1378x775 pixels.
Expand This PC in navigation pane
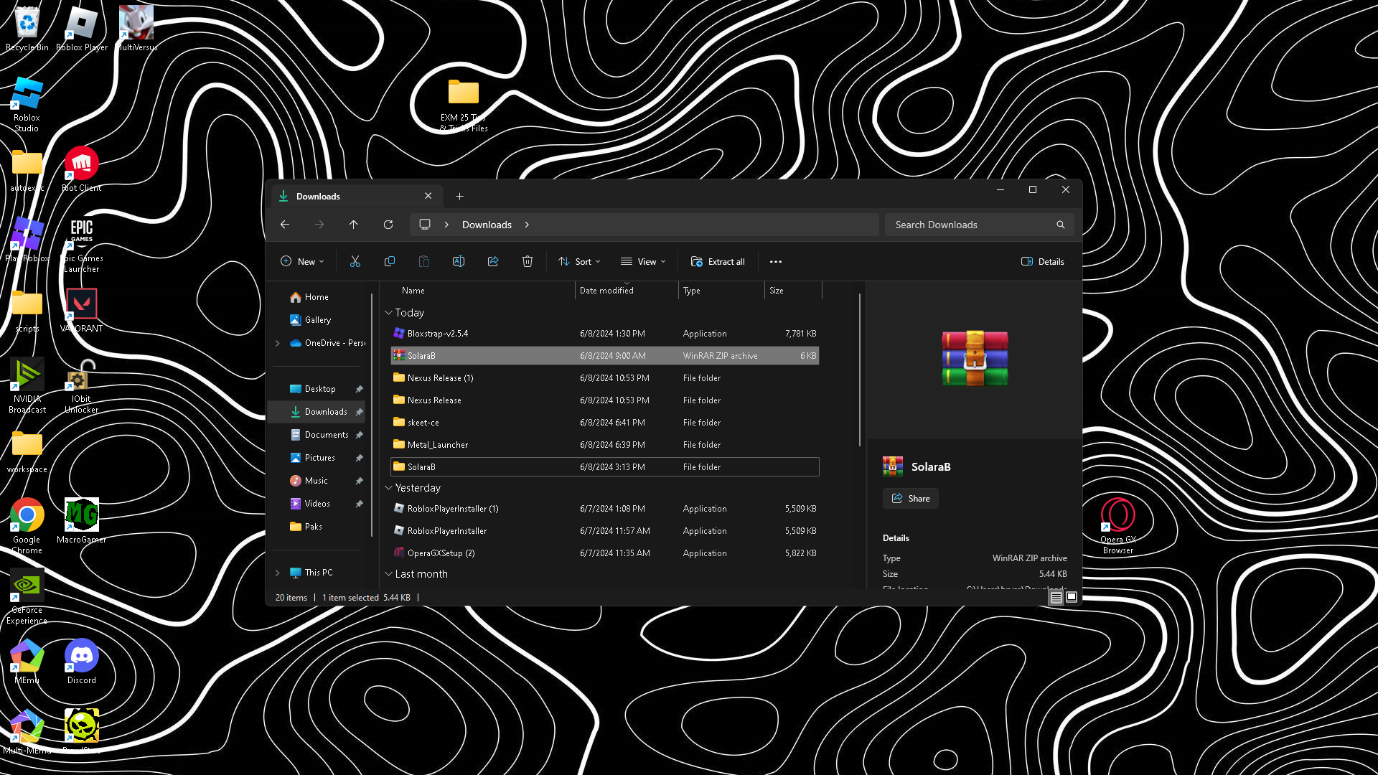pos(278,573)
